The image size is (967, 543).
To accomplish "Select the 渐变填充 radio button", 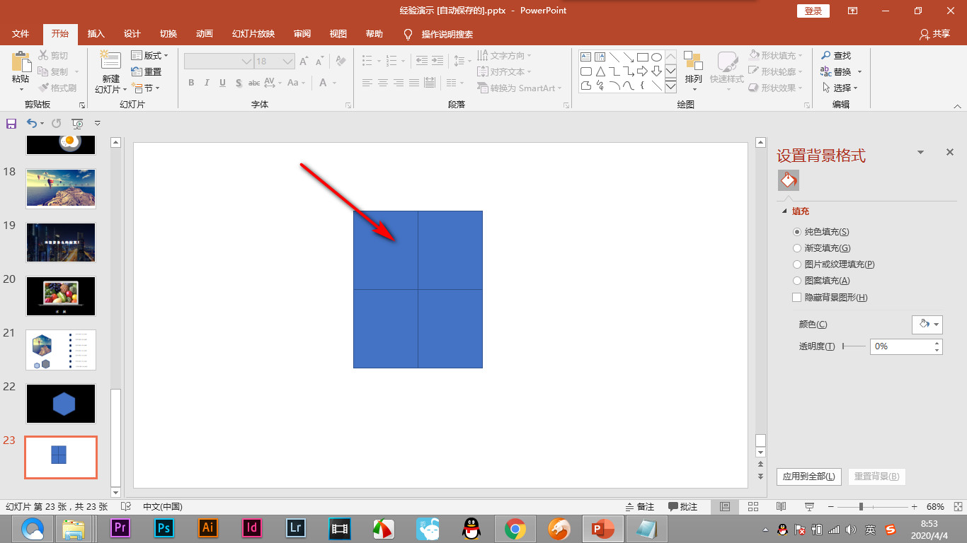I will tap(797, 247).
